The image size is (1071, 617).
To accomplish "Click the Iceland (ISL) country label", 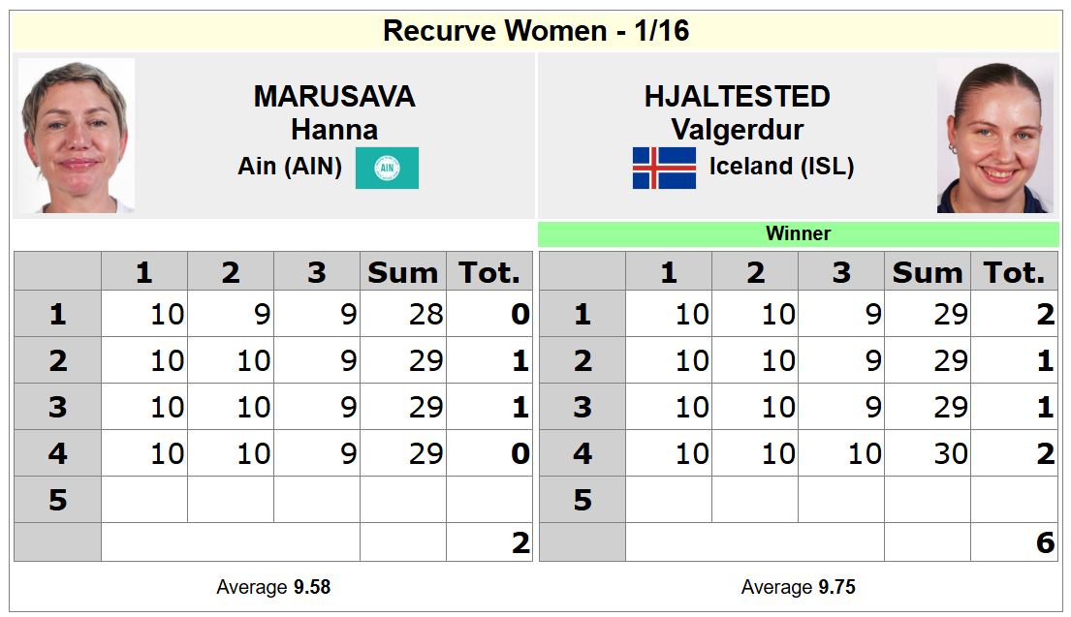I will (x=781, y=167).
